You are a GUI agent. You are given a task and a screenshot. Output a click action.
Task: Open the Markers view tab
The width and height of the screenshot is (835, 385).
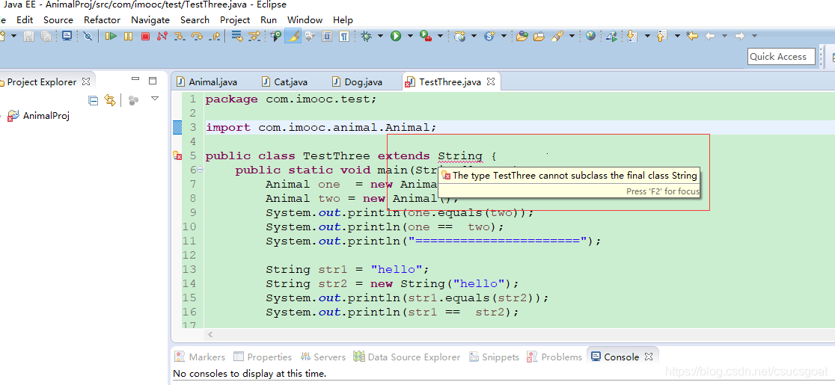[x=201, y=357]
